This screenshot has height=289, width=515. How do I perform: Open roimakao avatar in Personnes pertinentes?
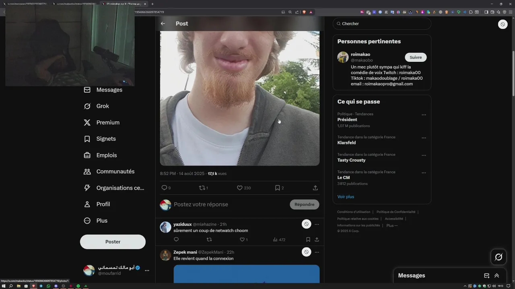click(x=343, y=57)
